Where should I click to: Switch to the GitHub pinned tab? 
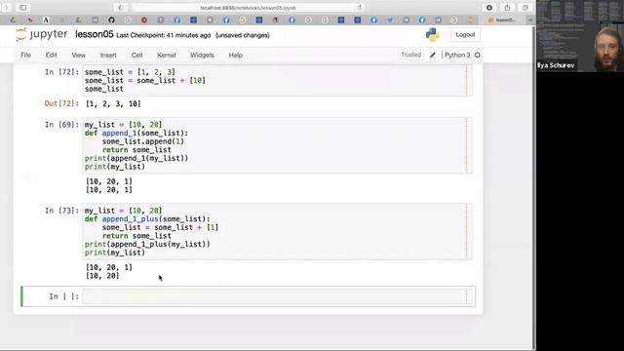[111, 19]
